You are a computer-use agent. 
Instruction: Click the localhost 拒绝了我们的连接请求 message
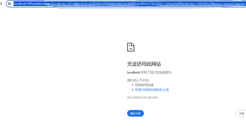click(x=150, y=73)
